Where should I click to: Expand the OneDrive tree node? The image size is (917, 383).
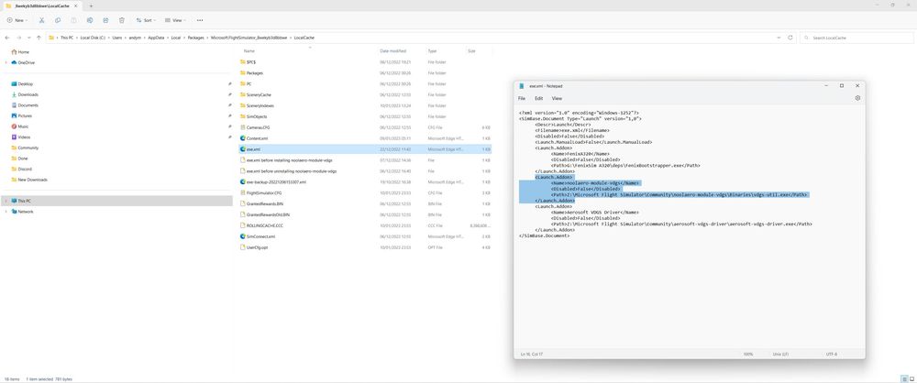pyautogui.click(x=6, y=62)
